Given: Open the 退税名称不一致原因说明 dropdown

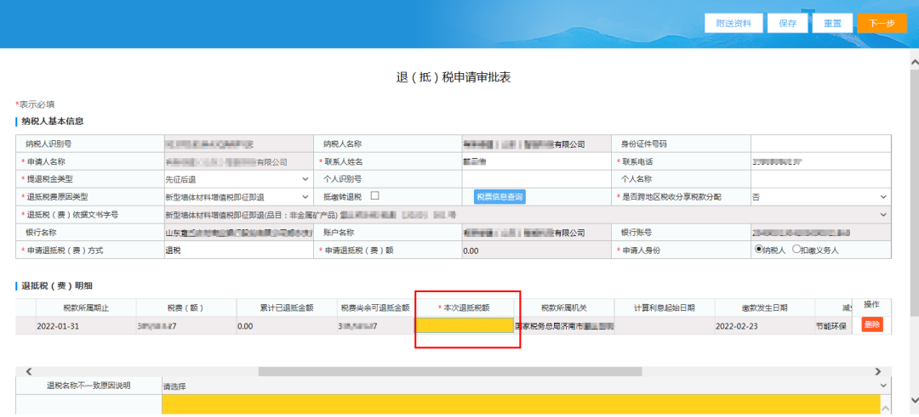Looking at the screenshot, I should pos(527,386).
